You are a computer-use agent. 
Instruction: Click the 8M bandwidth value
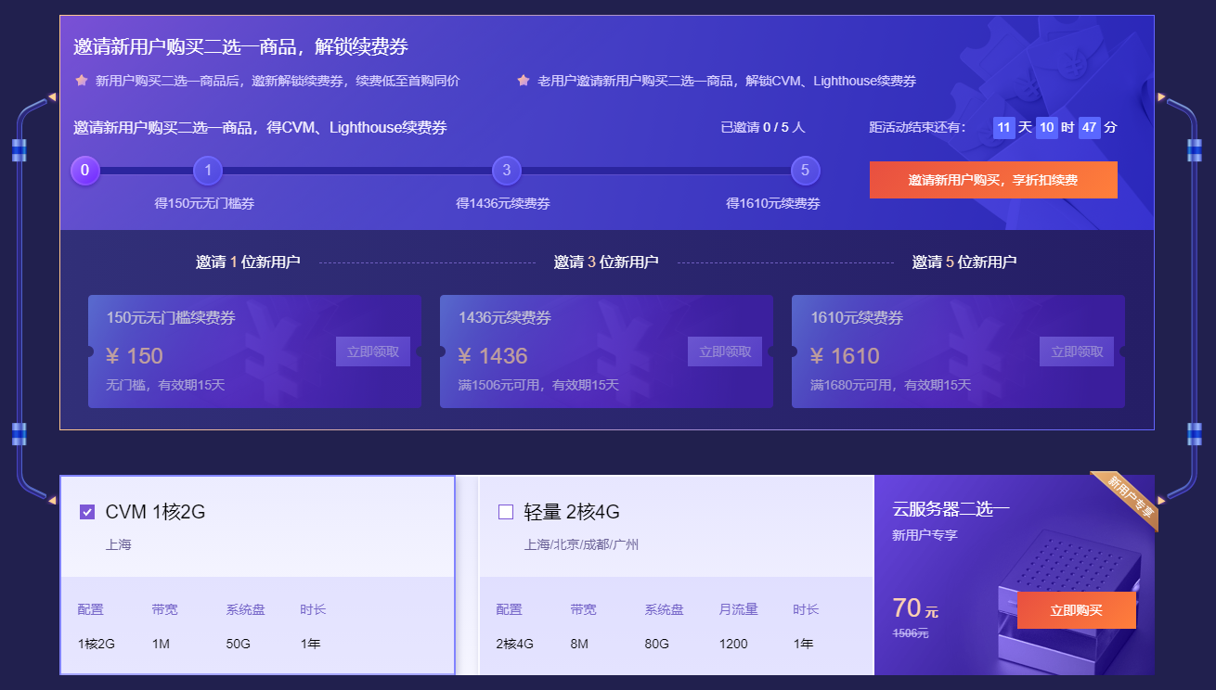[x=580, y=644]
